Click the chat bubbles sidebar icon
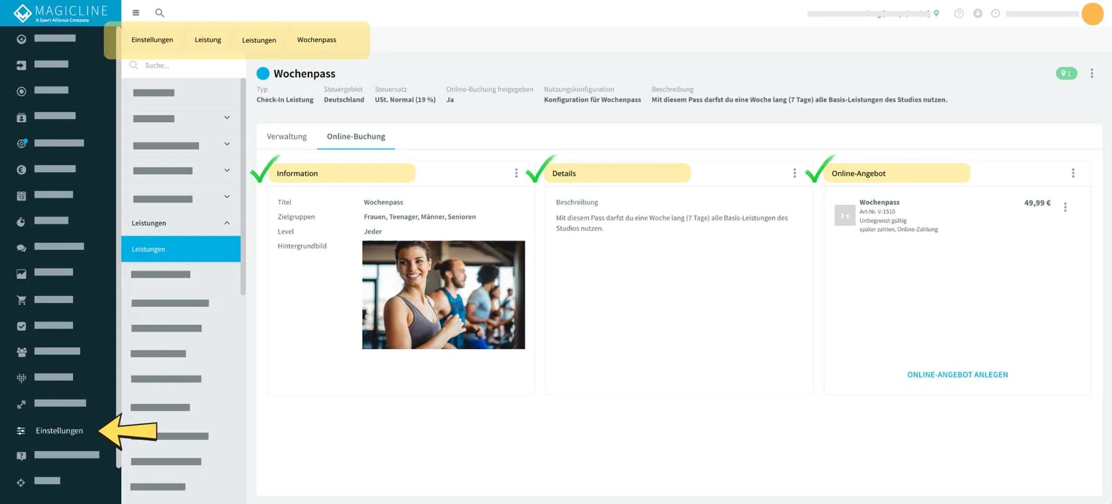The width and height of the screenshot is (1112, 504). pos(22,247)
